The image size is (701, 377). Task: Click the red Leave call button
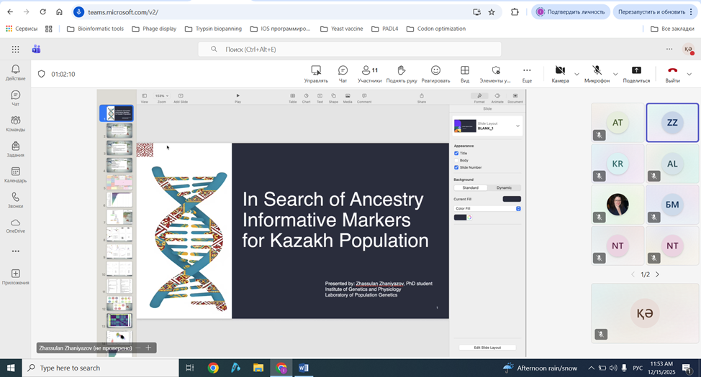(x=672, y=70)
